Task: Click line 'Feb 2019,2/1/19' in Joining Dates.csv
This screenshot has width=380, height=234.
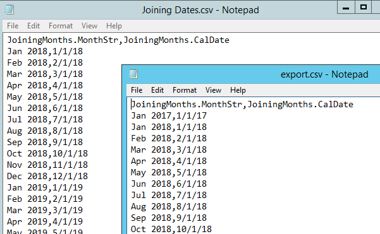Action: [x=45, y=199]
